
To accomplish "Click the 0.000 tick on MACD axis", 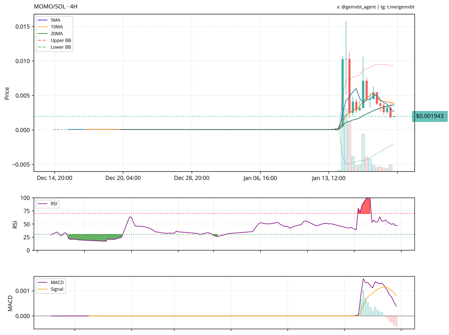I will 22,316.
